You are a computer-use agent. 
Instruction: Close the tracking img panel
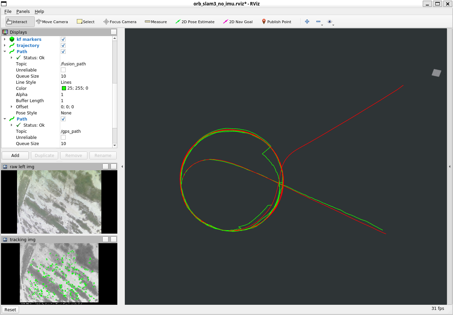114,239
